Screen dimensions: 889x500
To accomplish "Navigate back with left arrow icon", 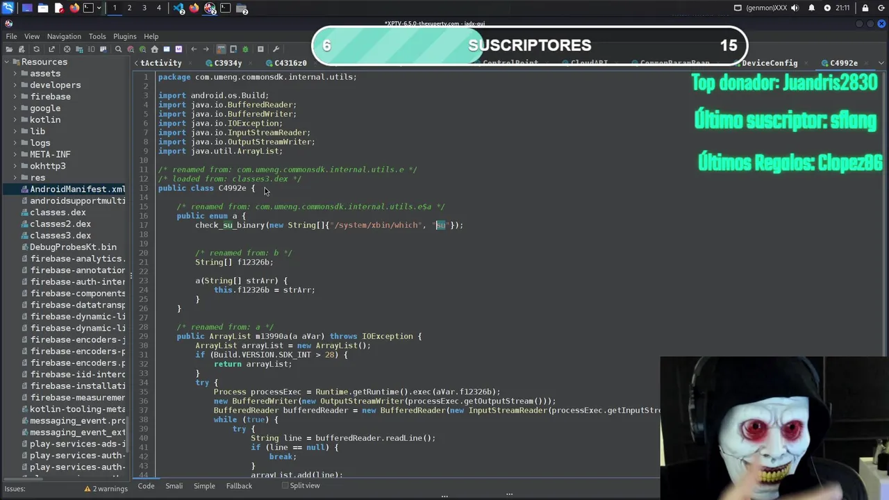I will [x=194, y=49].
